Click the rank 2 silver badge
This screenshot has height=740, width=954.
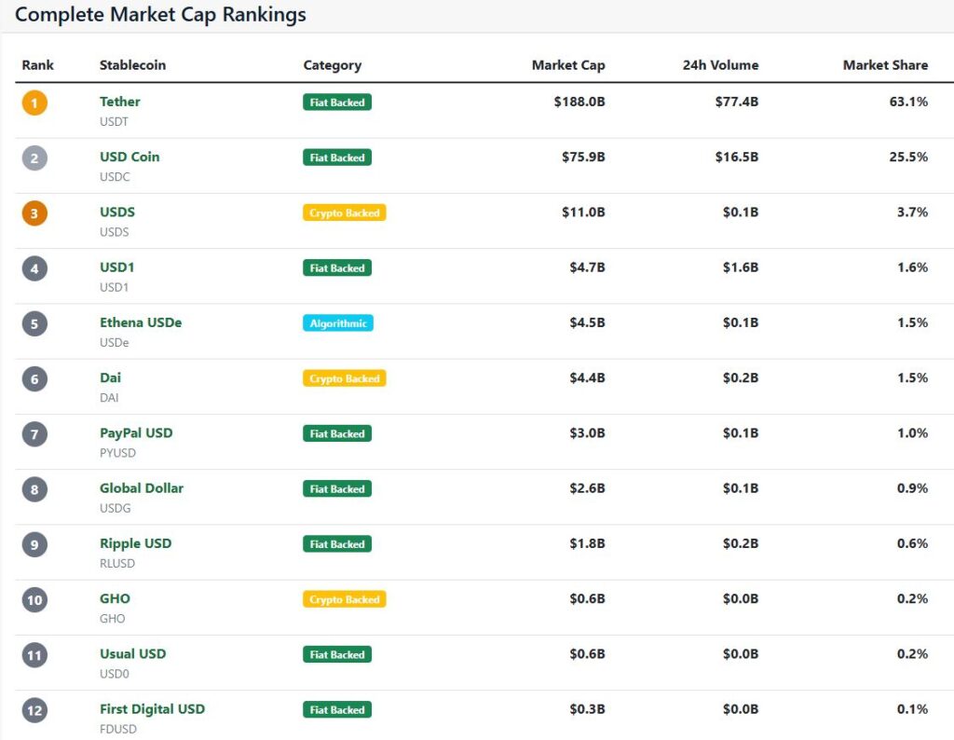[34, 158]
